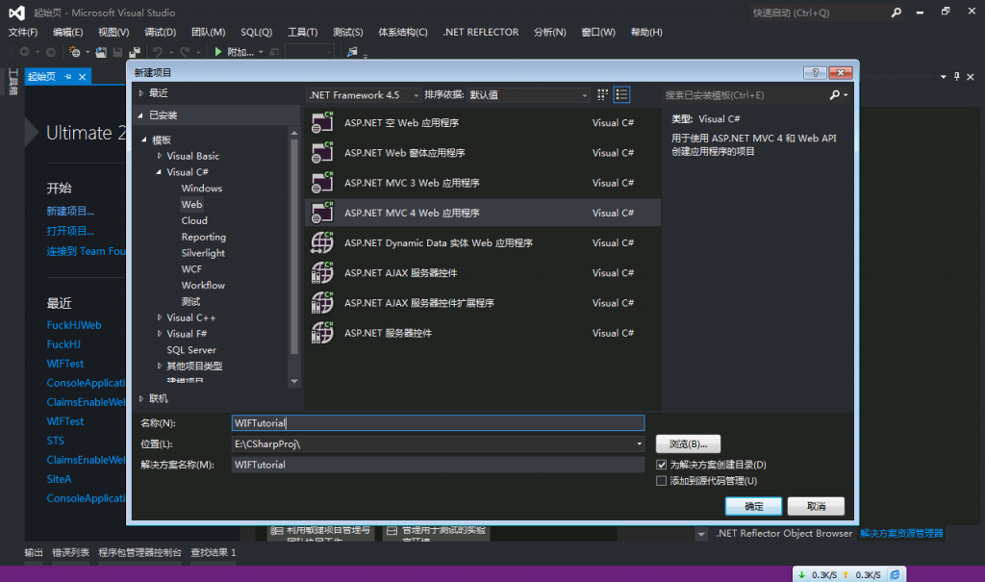
Task: Click the find in files toolbar icon
Action: point(352,52)
